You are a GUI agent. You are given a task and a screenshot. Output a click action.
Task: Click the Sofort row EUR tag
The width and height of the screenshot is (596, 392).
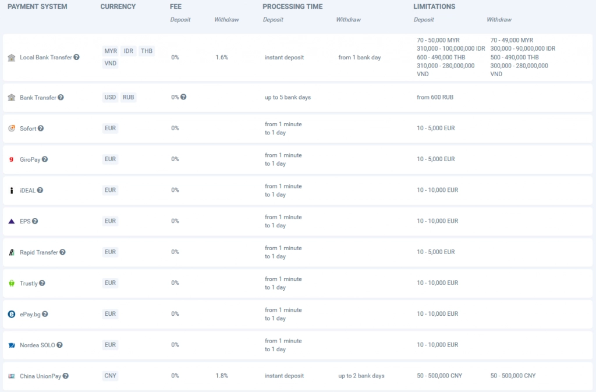pyautogui.click(x=110, y=129)
